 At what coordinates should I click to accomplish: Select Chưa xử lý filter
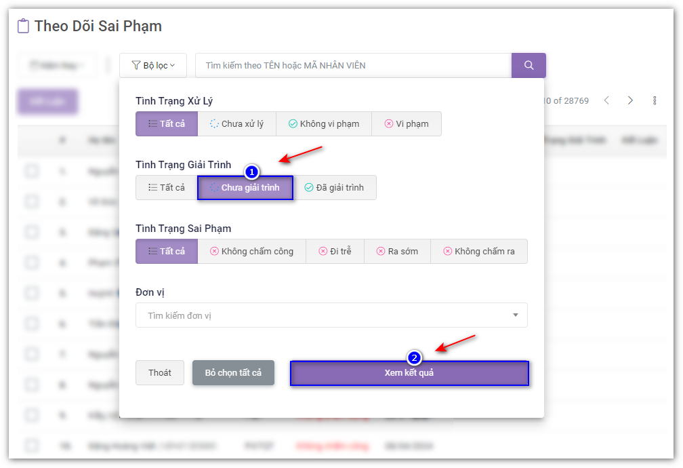236,124
